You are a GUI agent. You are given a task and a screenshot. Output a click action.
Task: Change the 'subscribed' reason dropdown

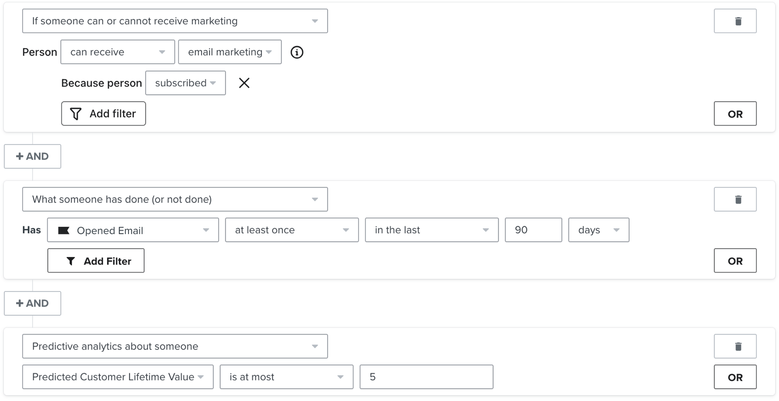click(185, 83)
